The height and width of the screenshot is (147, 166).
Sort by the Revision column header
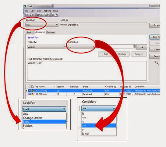click(x=74, y=87)
